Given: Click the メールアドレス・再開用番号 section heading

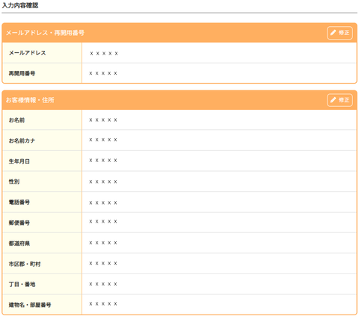Looking at the screenshot, I should [45, 33].
